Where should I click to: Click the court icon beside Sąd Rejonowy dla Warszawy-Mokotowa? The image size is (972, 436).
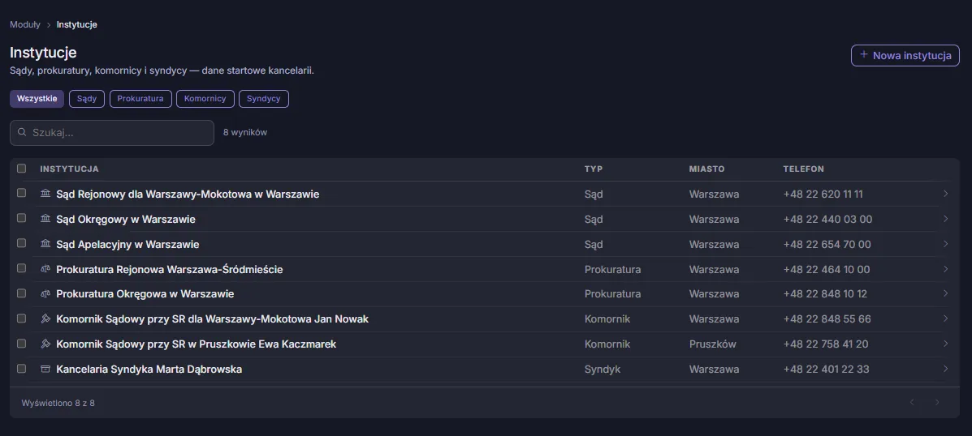click(45, 194)
